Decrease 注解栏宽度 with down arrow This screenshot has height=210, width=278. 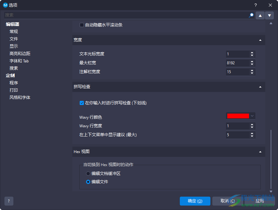(x=252, y=73)
